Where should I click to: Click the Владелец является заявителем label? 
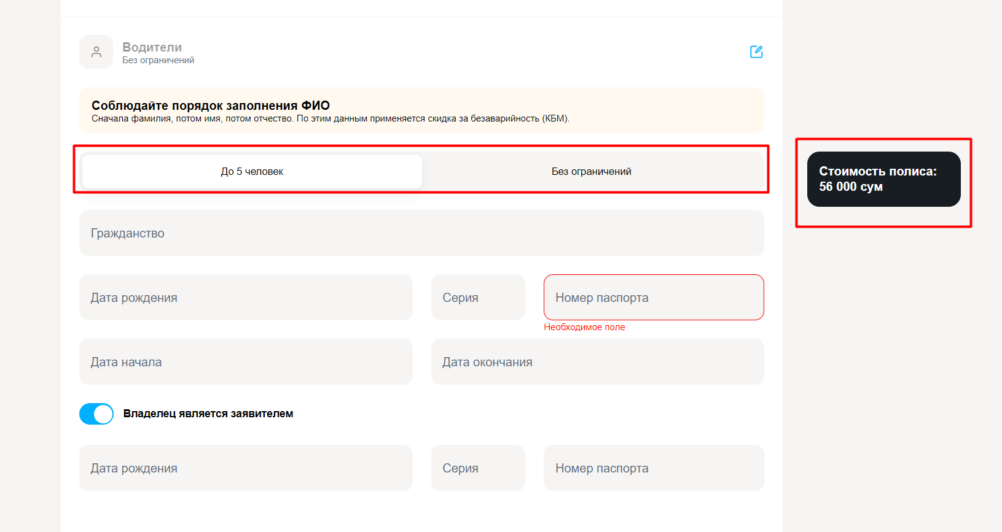208,414
